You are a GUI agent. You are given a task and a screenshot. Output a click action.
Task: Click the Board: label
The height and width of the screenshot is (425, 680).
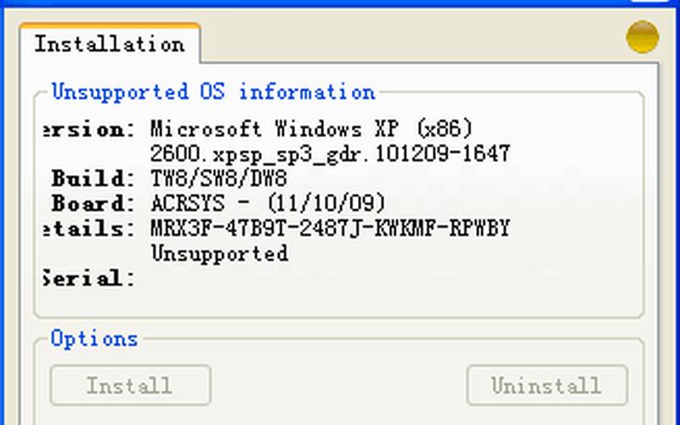click(93, 203)
